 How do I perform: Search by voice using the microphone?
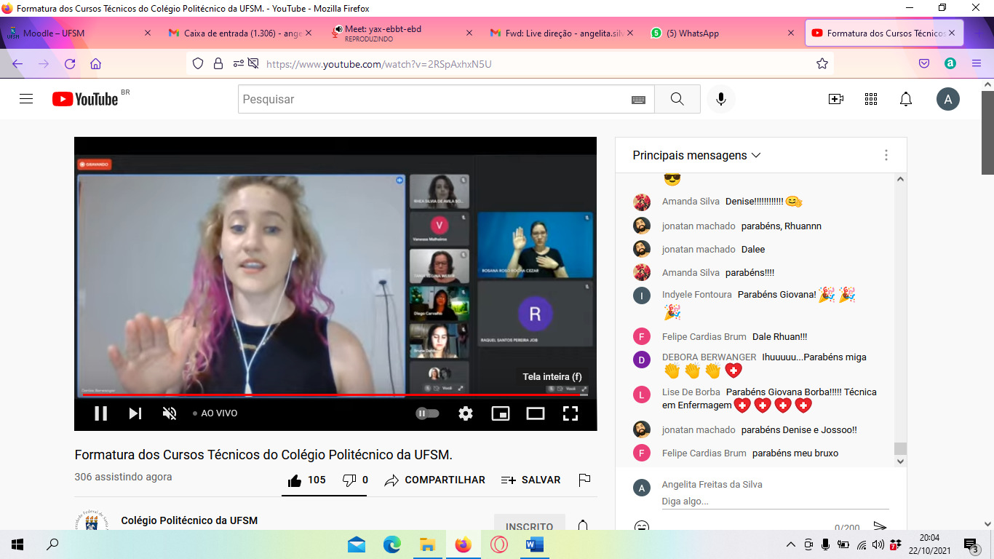point(721,99)
